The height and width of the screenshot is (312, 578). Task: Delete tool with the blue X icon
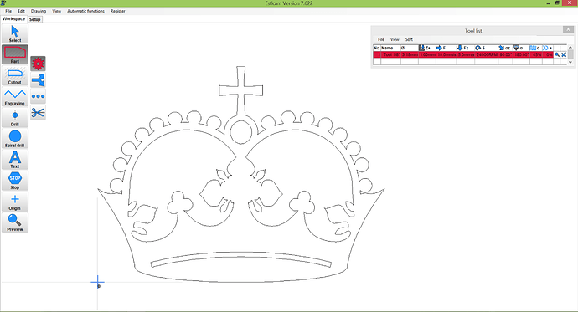coord(564,54)
